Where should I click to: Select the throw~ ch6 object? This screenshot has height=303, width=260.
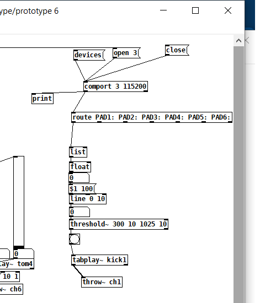click(x=12, y=289)
